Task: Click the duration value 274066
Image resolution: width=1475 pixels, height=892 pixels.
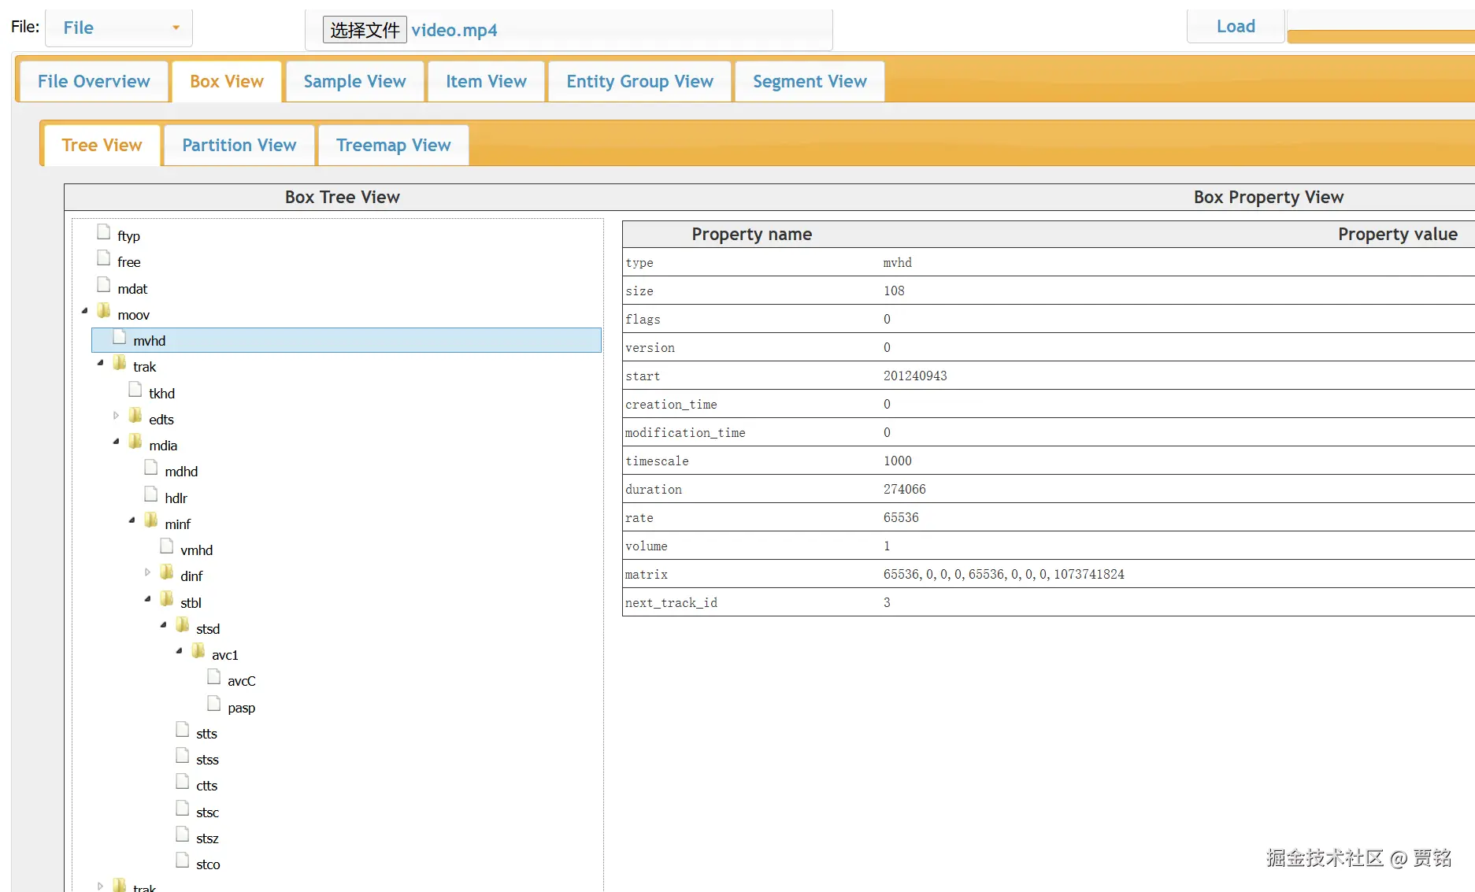Action: pos(905,490)
